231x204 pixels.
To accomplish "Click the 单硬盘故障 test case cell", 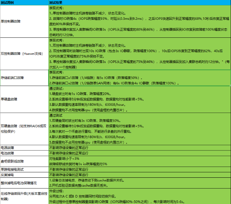I will [x=24, y=99].
